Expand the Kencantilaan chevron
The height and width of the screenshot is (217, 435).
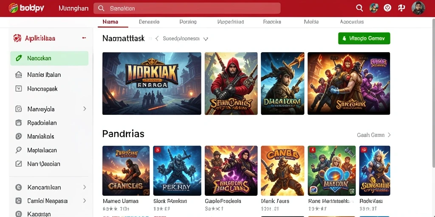pos(85,187)
